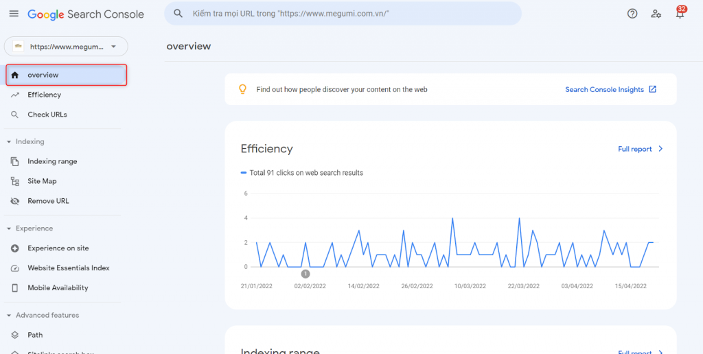Click the 21/01/2022 date label
The height and width of the screenshot is (354, 703).
point(257,286)
